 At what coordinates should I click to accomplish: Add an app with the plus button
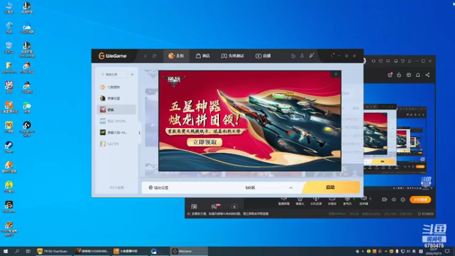click(133, 75)
